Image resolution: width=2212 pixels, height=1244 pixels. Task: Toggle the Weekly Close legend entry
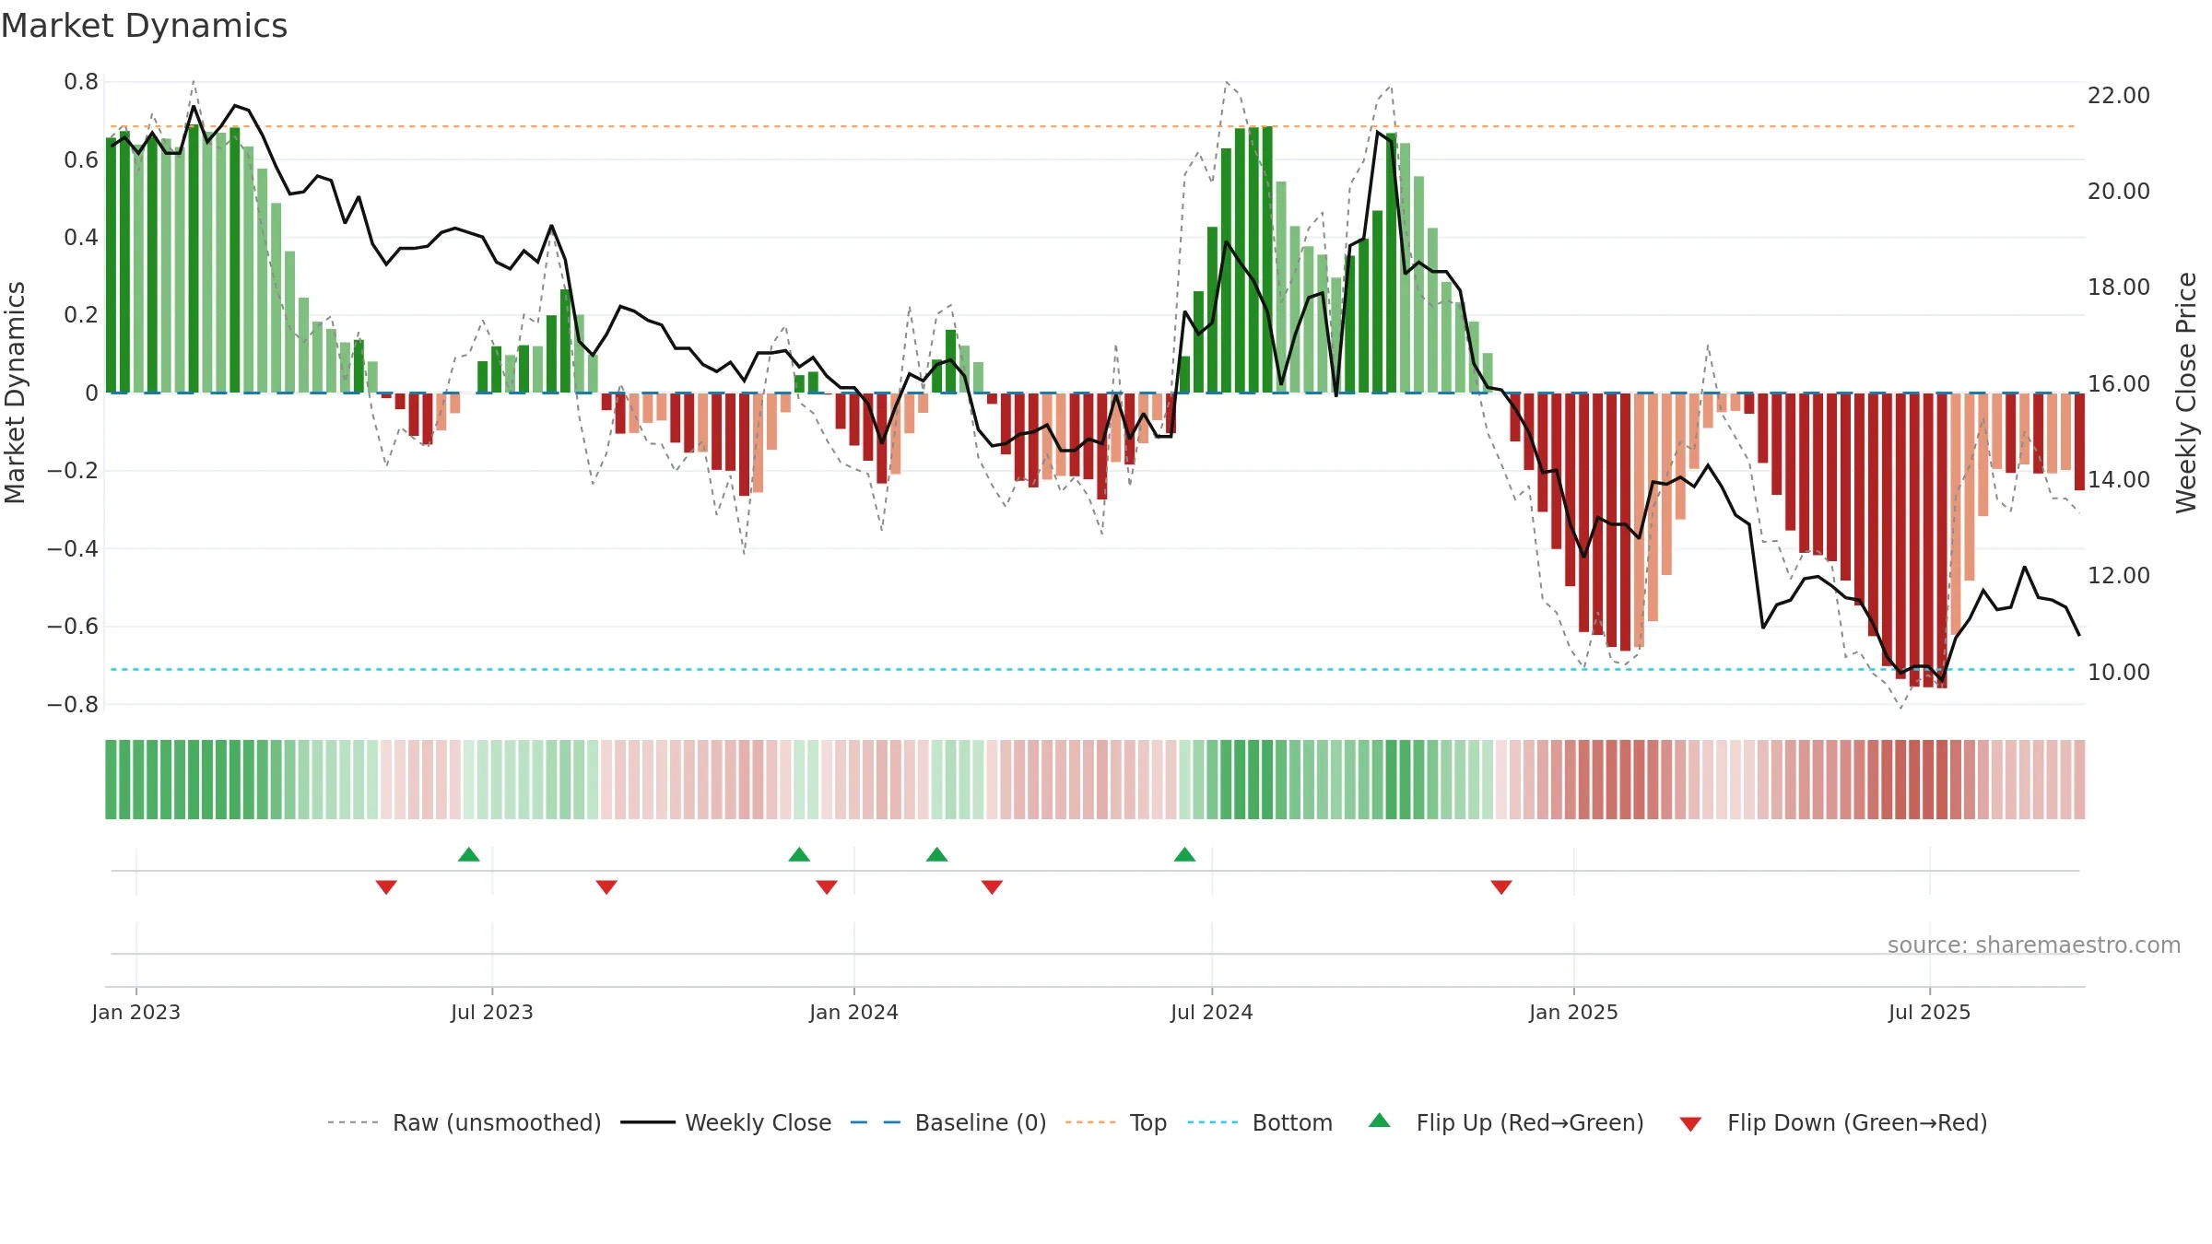726,1122
